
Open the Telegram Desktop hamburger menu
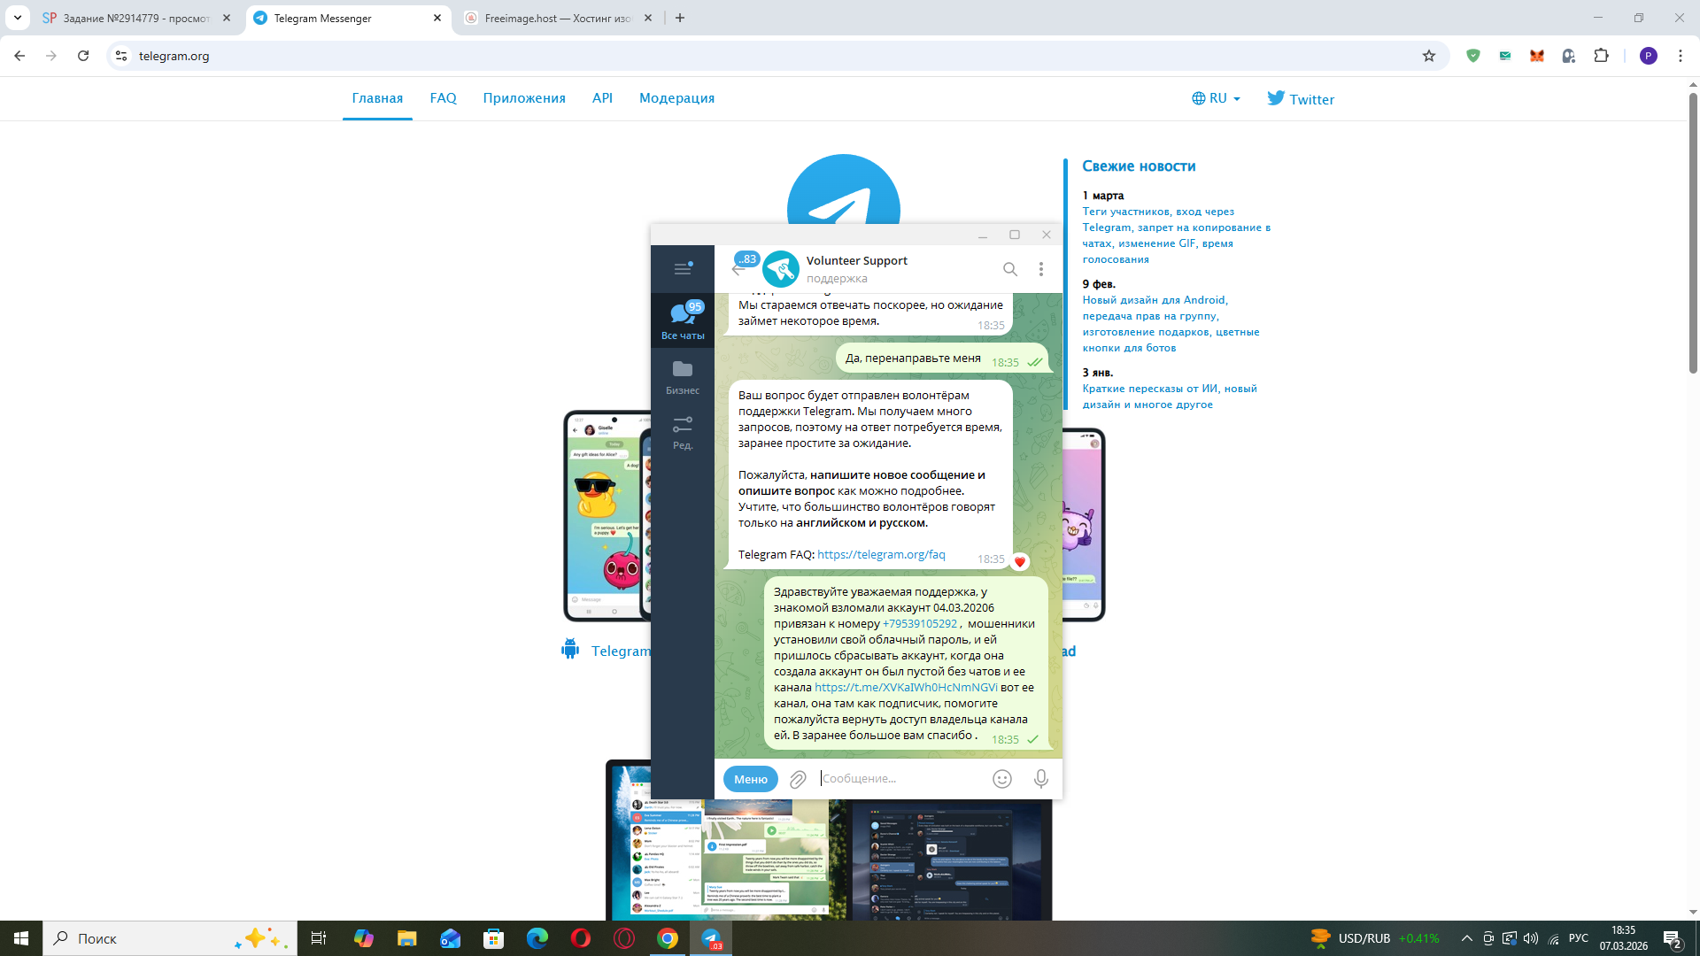683,268
